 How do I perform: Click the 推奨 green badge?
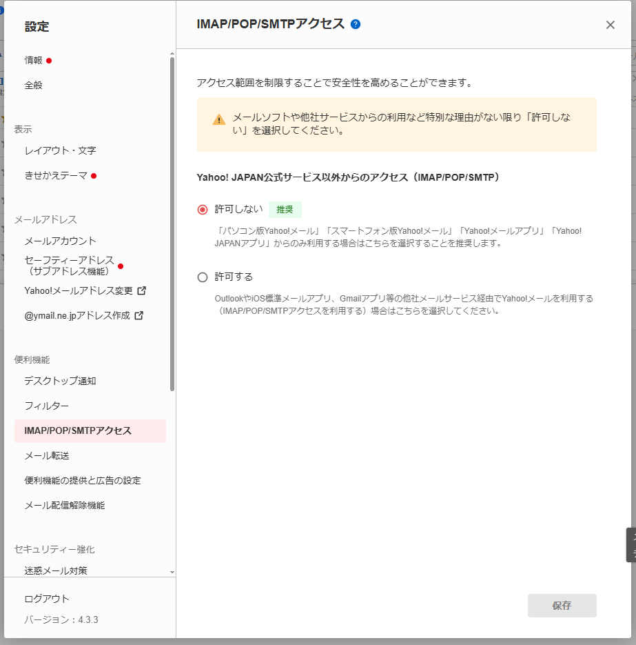click(285, 210)
